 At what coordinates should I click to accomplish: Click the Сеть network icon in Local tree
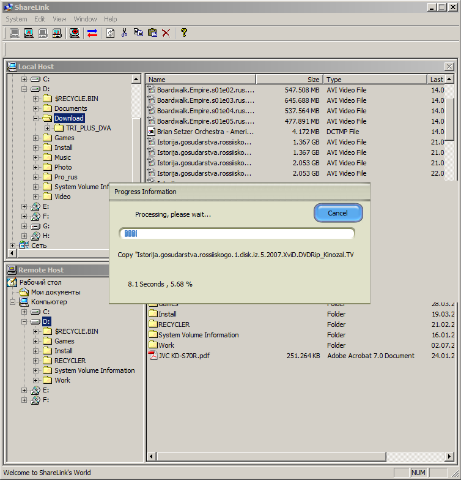pos(23,245)
